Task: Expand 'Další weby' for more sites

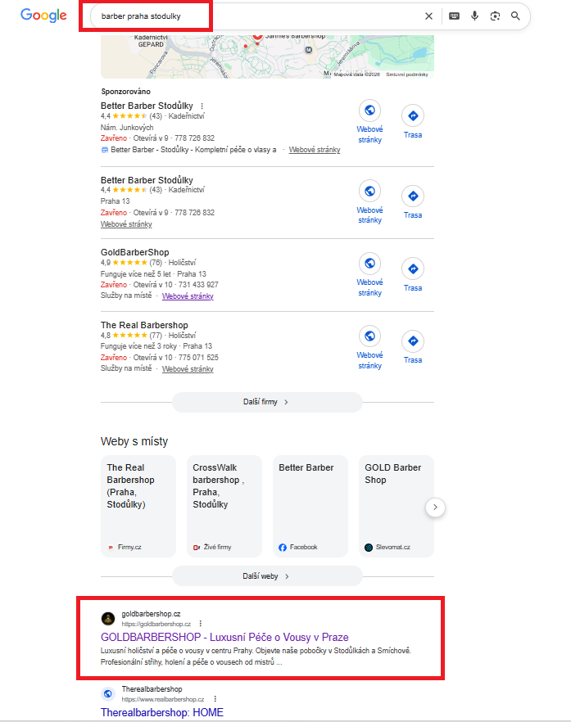Action: 266,575
